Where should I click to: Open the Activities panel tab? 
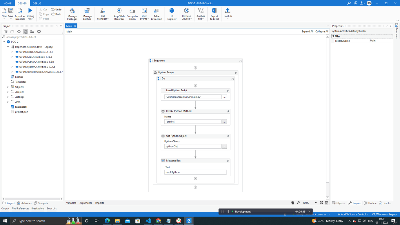24,203
